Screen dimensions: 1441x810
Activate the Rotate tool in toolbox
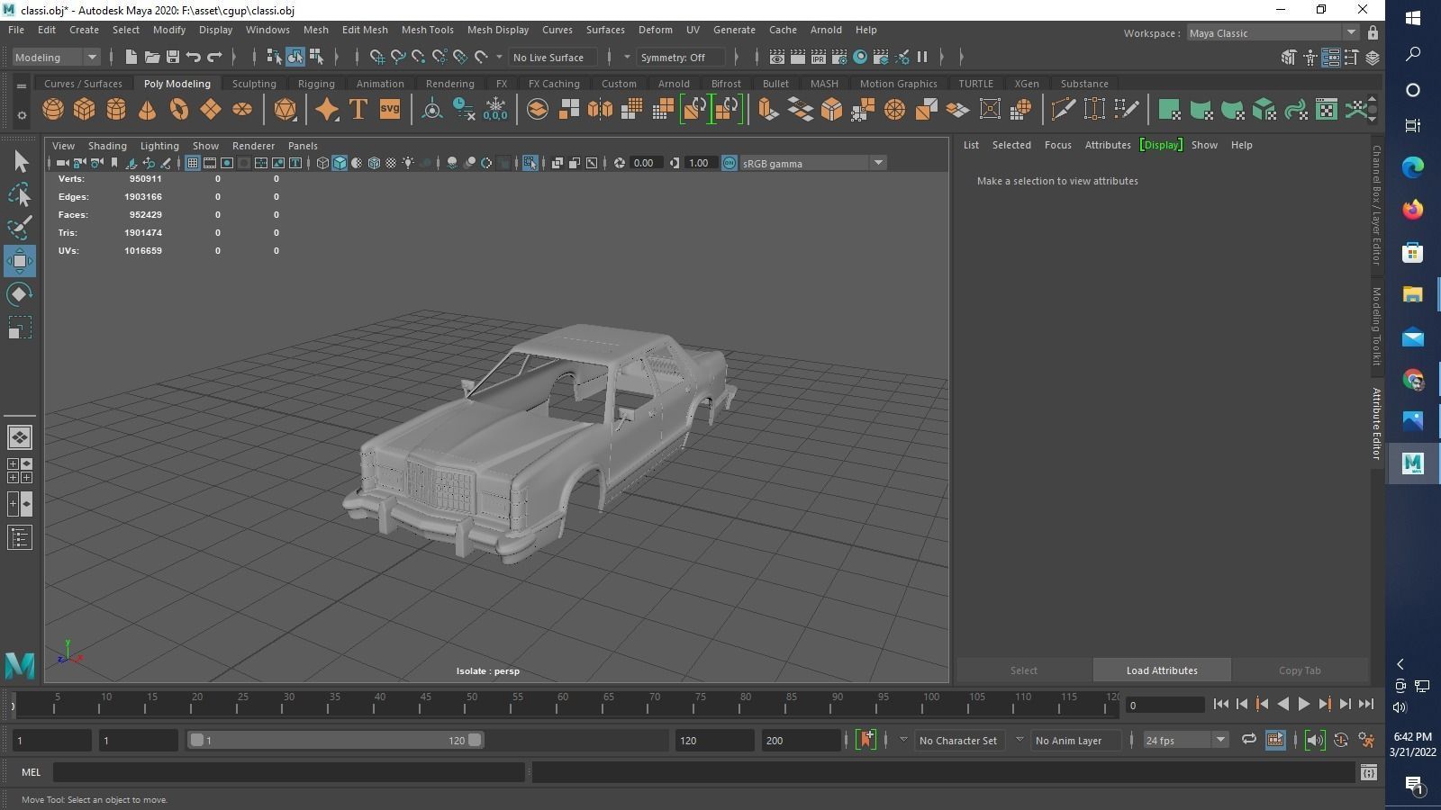20,294
